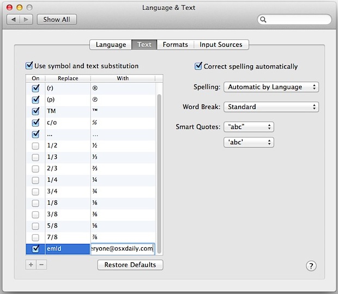Click the ⅝ With cell
This screenshot has width=338, height=294.
(x=123, y=226)
